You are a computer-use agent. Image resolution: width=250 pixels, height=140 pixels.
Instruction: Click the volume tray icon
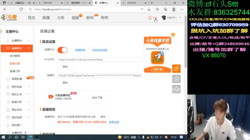pyautogui.click(x=157, y=137)
